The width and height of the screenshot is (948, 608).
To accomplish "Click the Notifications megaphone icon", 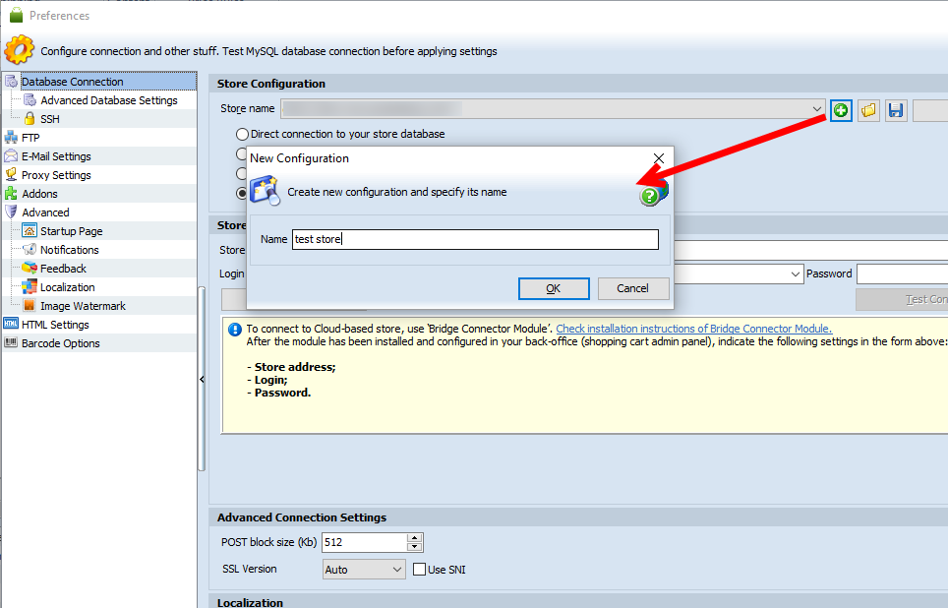I will pyautogui.click(x=30, y=249).
